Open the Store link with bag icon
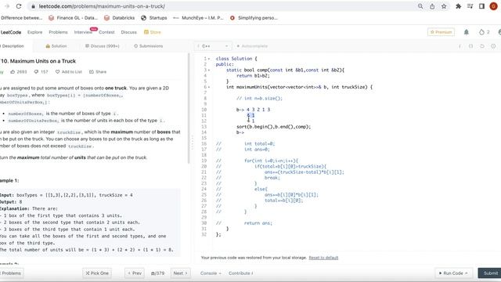The height and width of the screenshot is (282, 501). (x=153, y=32)
